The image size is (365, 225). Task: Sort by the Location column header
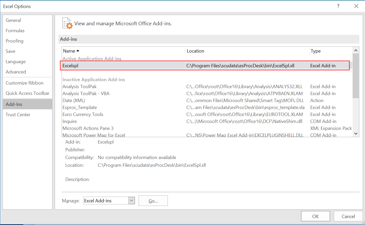195,51
